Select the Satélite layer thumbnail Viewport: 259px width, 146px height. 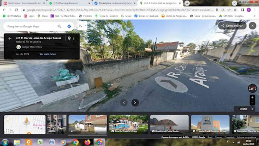tap(57, 124)
